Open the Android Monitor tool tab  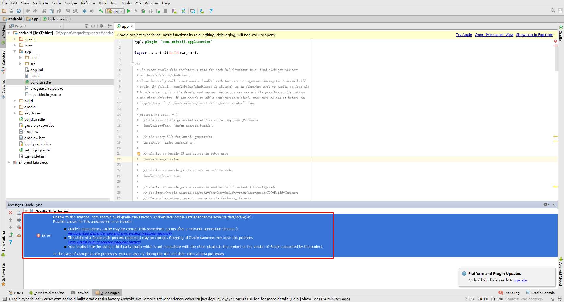[47, 293]
